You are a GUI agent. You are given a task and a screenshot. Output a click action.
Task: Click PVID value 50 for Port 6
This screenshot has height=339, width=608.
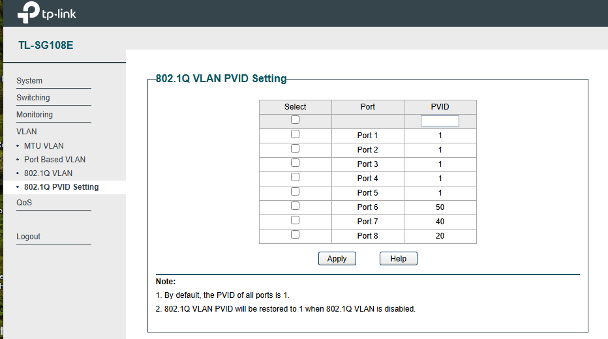tap(440, 207)
